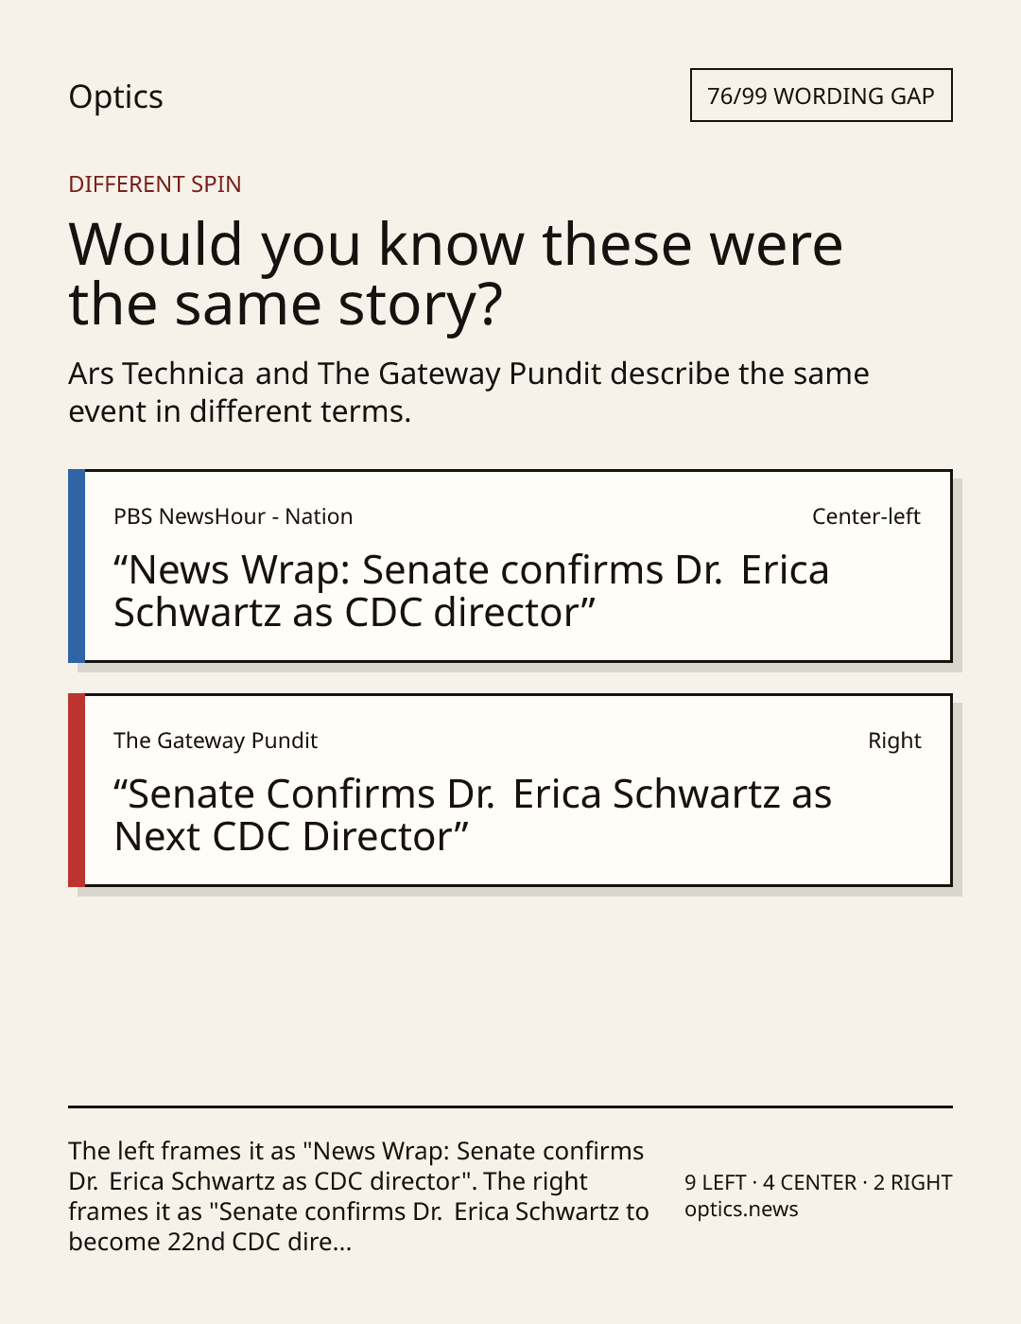Click the PBS NewsHour - Nation source label

234,516
